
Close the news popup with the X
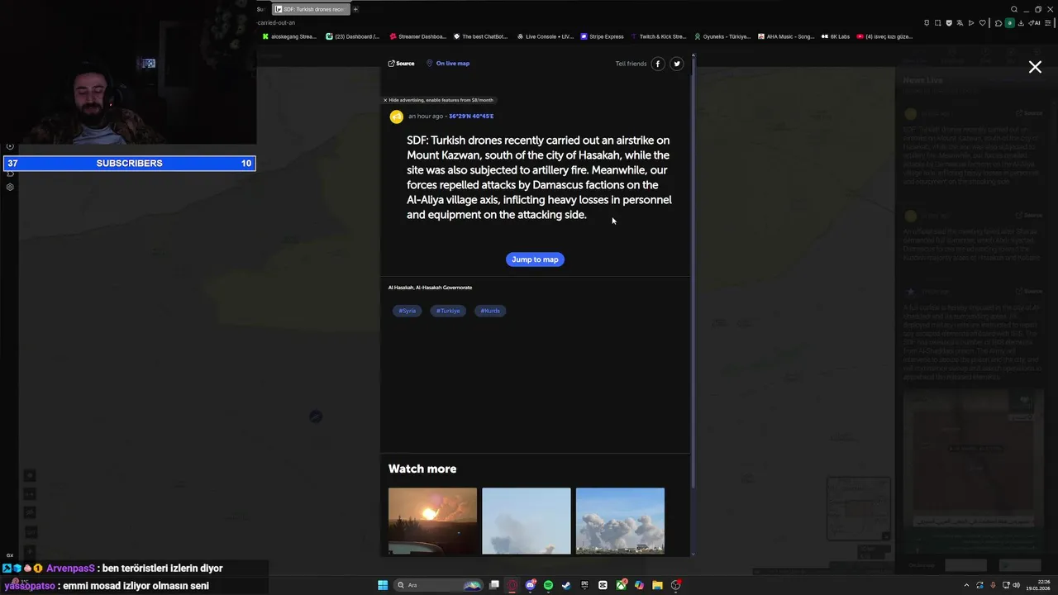1035,67
